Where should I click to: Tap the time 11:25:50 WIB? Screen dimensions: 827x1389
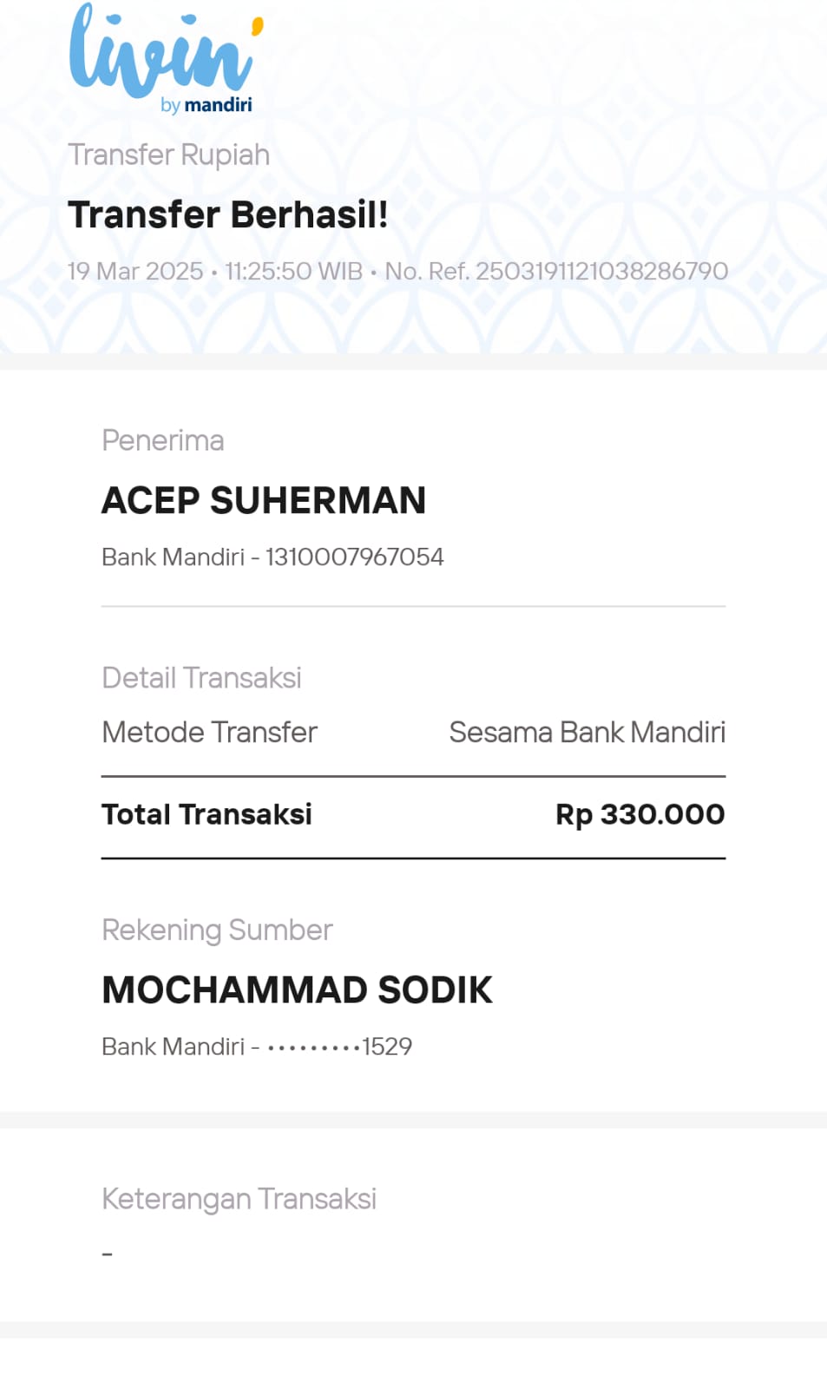click(293, 271)
